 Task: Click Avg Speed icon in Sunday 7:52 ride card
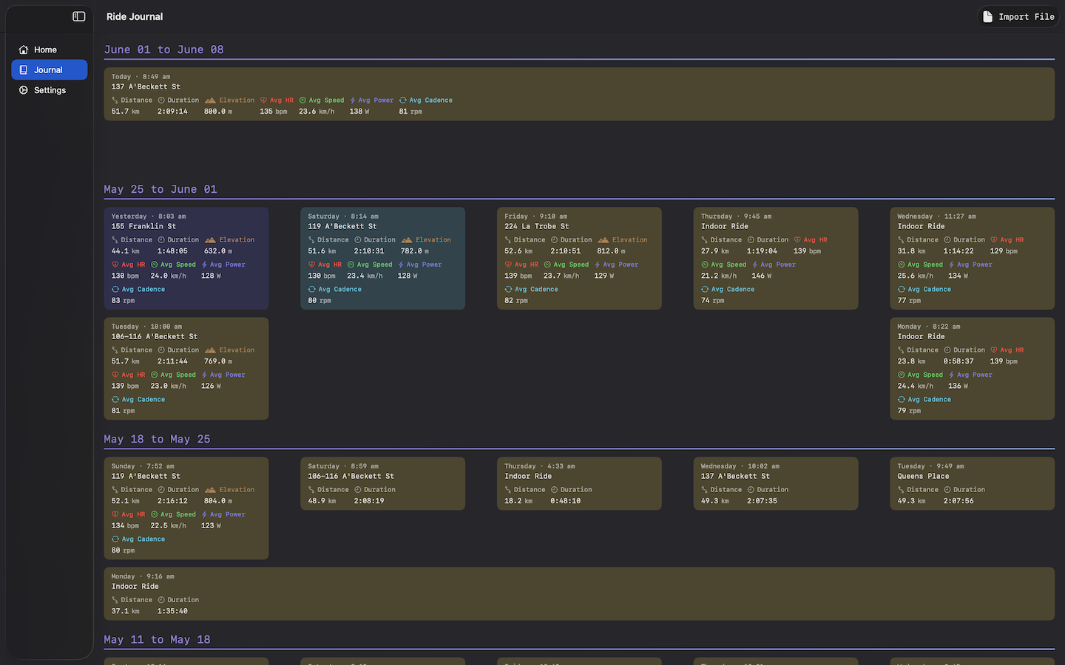(155, 514)
